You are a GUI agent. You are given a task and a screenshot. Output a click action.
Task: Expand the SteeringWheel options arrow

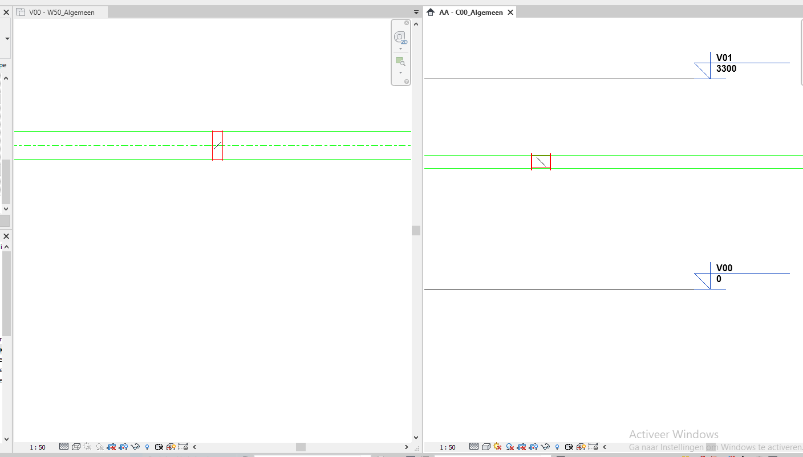coord(401,48)
